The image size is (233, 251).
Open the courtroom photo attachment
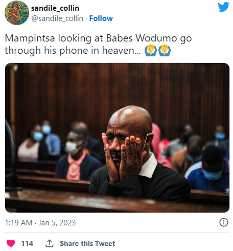coord(117,138)
